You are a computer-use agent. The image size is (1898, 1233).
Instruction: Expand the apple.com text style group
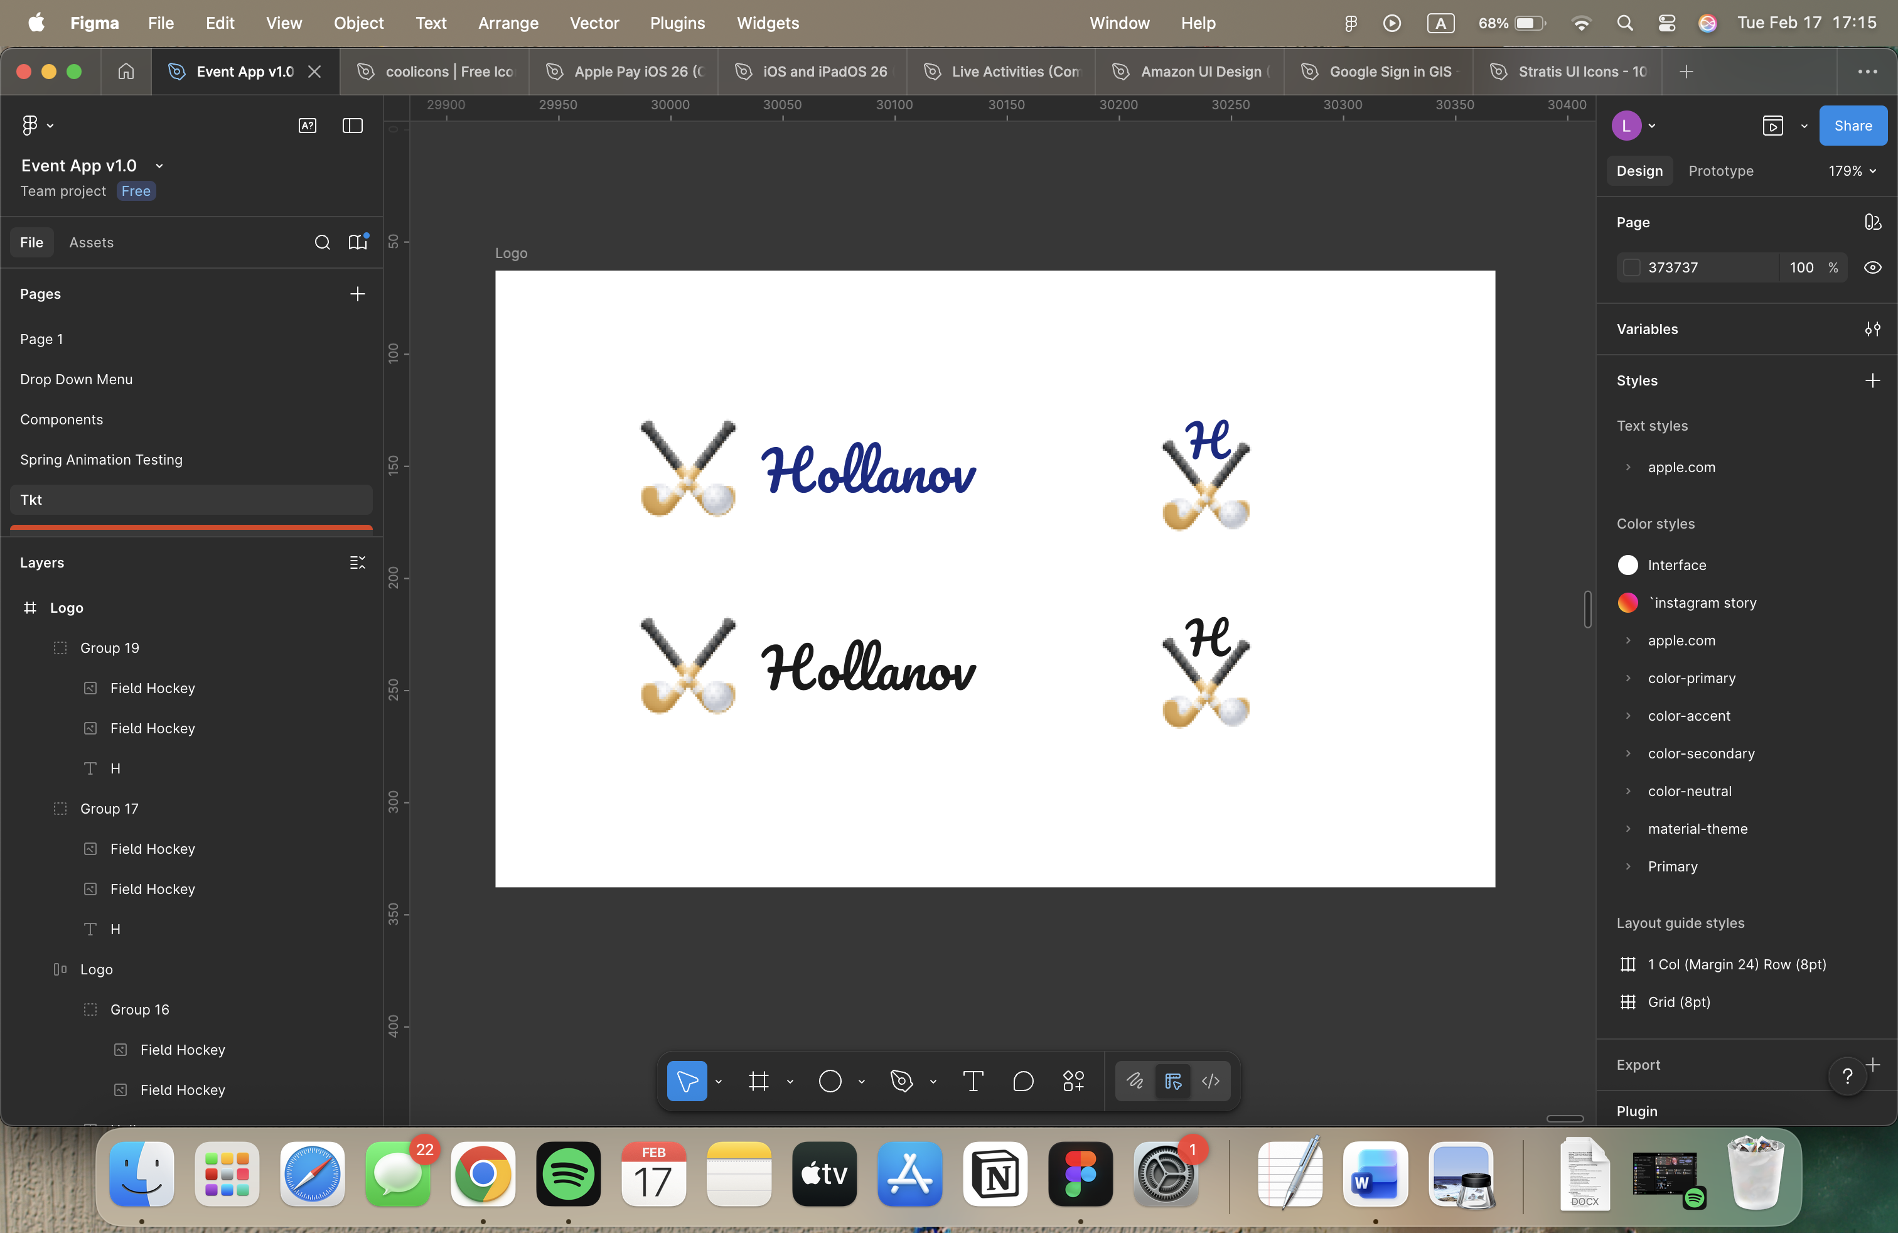pos(1627,467)
